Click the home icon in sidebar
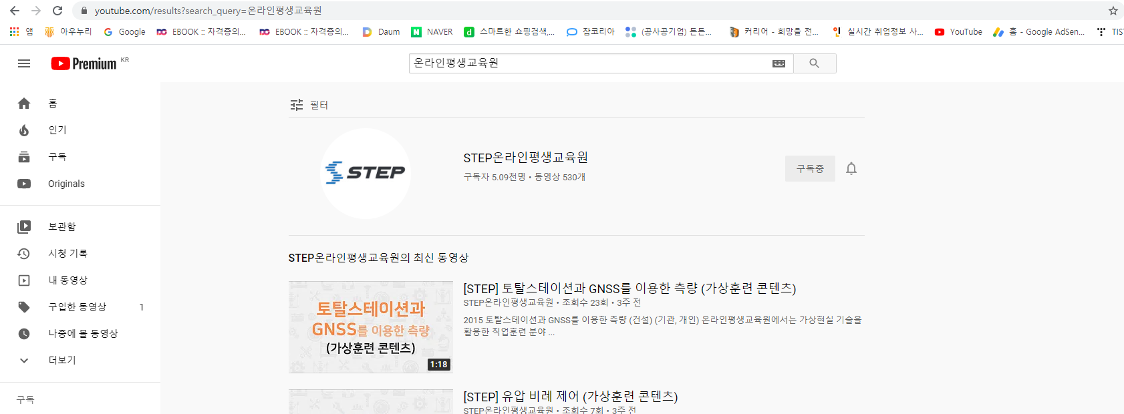 tap(24, 103)
